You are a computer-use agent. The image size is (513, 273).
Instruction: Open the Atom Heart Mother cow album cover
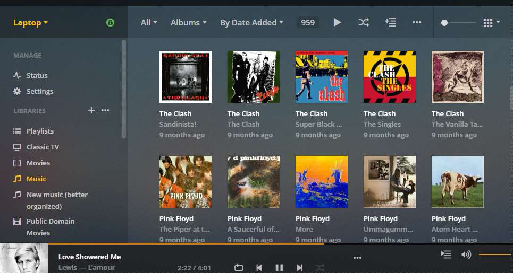[457, 182]
